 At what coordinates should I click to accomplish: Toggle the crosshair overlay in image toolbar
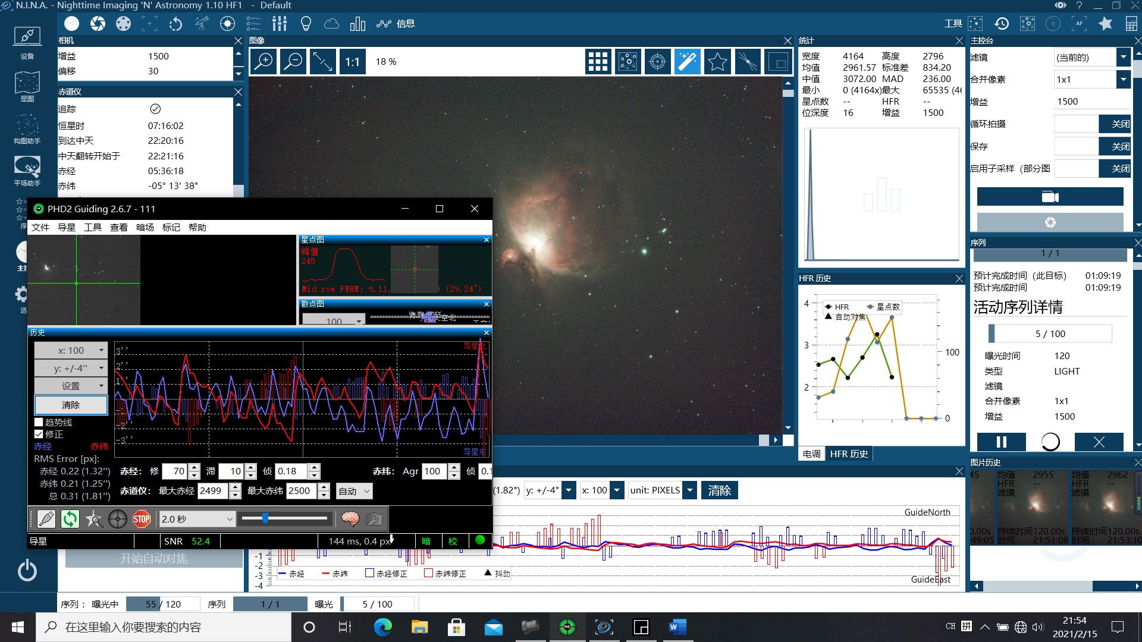point(657,61)
